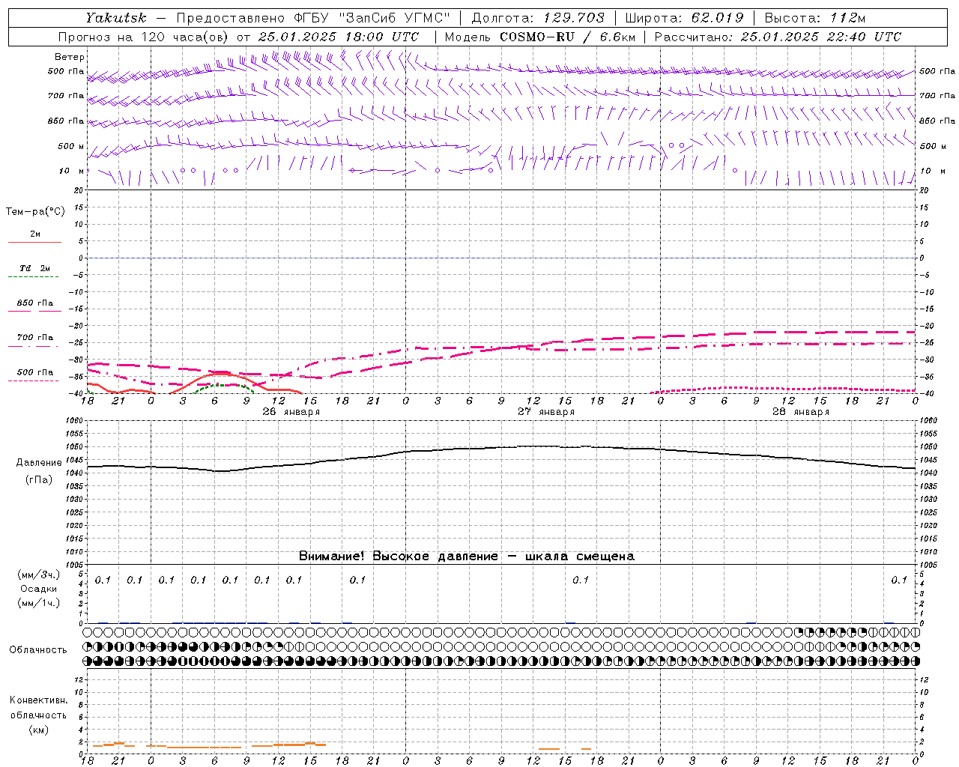
Task: Click the "Td 2м" dew point legend entry
Action: pyautogui.click(x=35, y=268)
